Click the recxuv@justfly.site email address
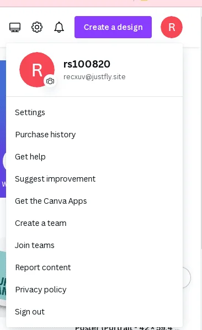Screen dimensions: 202x330 pos(94,77)
